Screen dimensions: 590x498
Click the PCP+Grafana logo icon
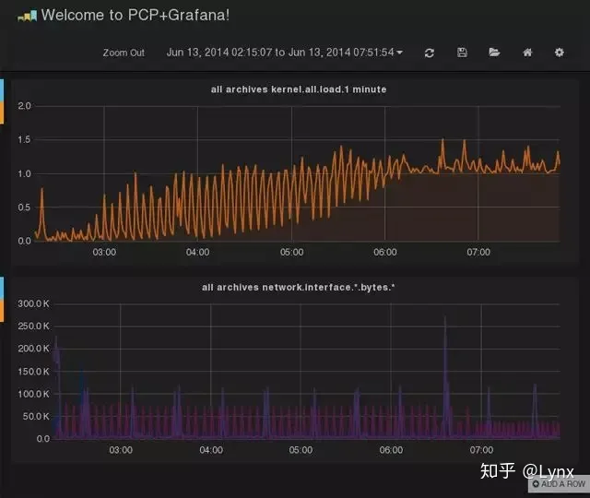coord(28,17)
